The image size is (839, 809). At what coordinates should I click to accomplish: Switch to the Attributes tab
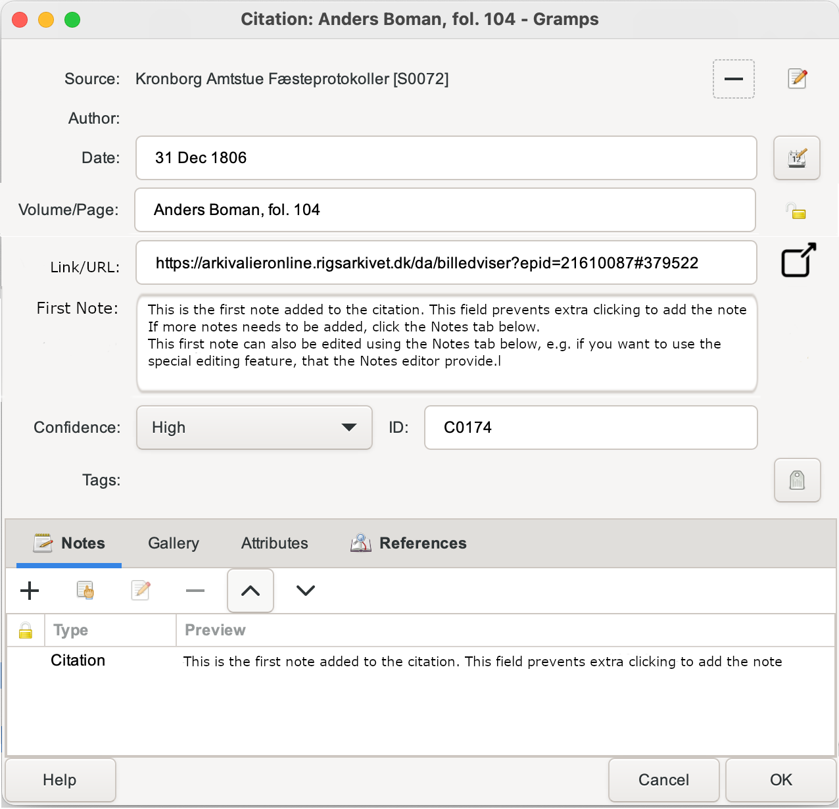pos(275,543)
